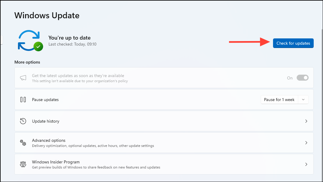The height and width of the screenshot is (182, 323).
Task: Click the Windows Insider Program hearts icon
Action: tap(23, 164)
